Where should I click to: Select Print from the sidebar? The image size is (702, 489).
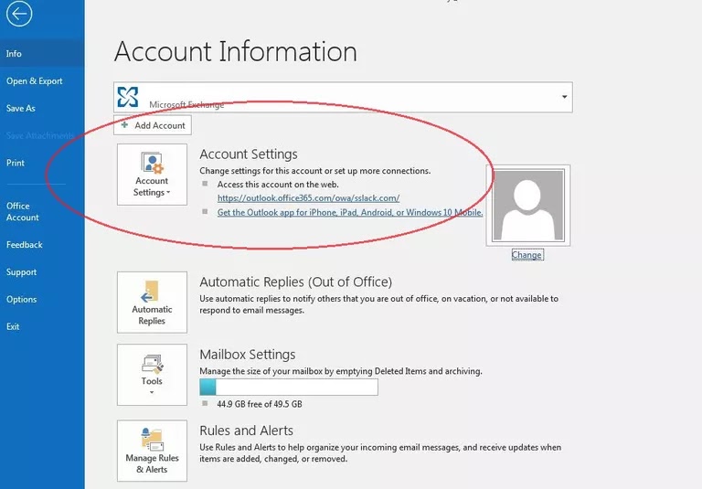16,163
